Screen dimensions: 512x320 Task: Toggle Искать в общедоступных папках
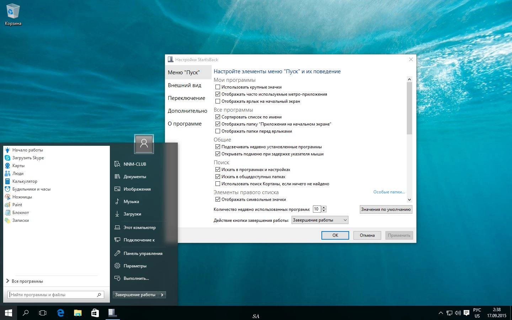pyautogui.click(x=218, y=177)
